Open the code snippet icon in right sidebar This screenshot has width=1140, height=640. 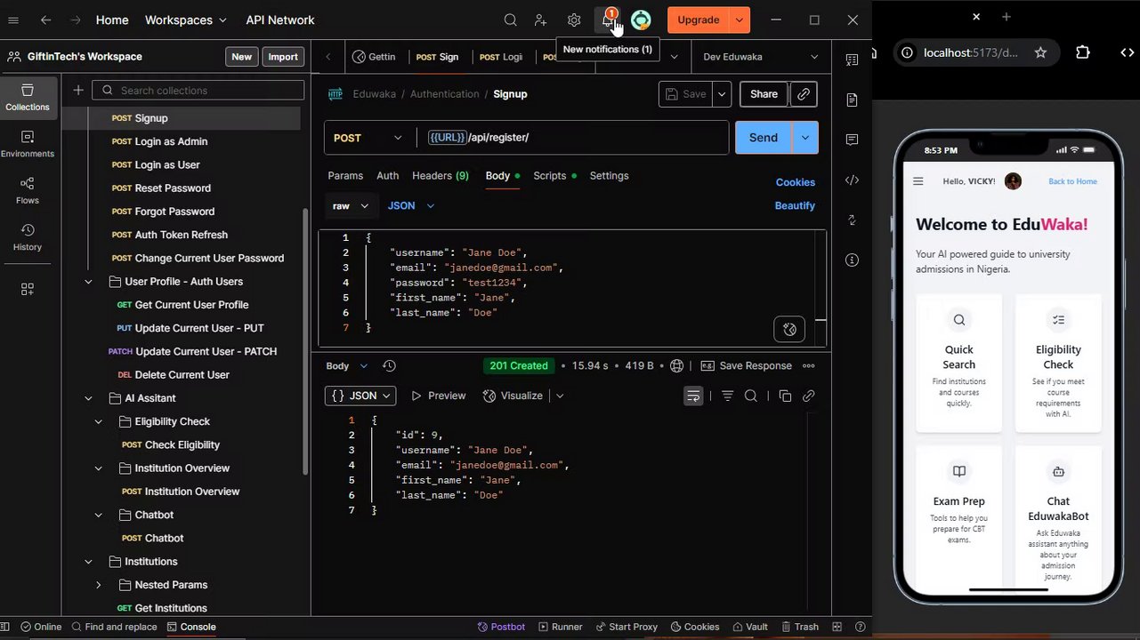[852, 180]
